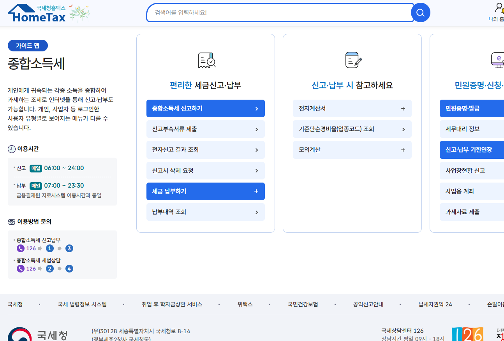The height and width of the screenshot is (341, 504).
Task: Open 신고·납부 기한연장 menu
Action: pyautogui.click(x=472, y=150)
